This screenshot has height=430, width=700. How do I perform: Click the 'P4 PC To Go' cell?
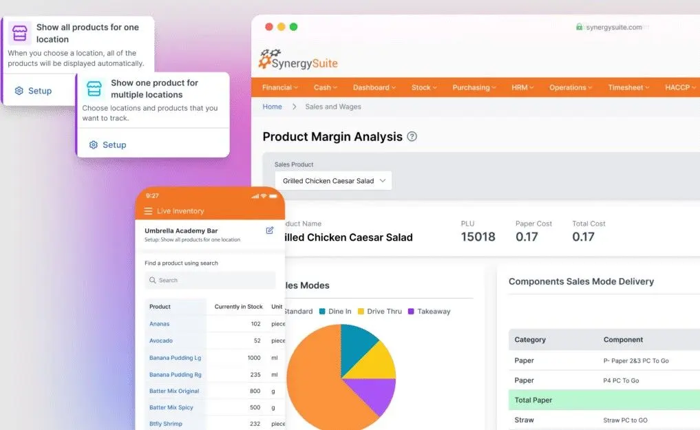(621, 380)
